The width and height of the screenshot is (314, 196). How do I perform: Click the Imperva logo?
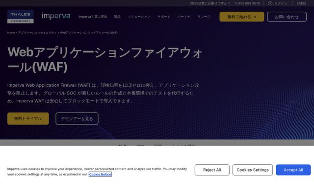tap(56, 16)
